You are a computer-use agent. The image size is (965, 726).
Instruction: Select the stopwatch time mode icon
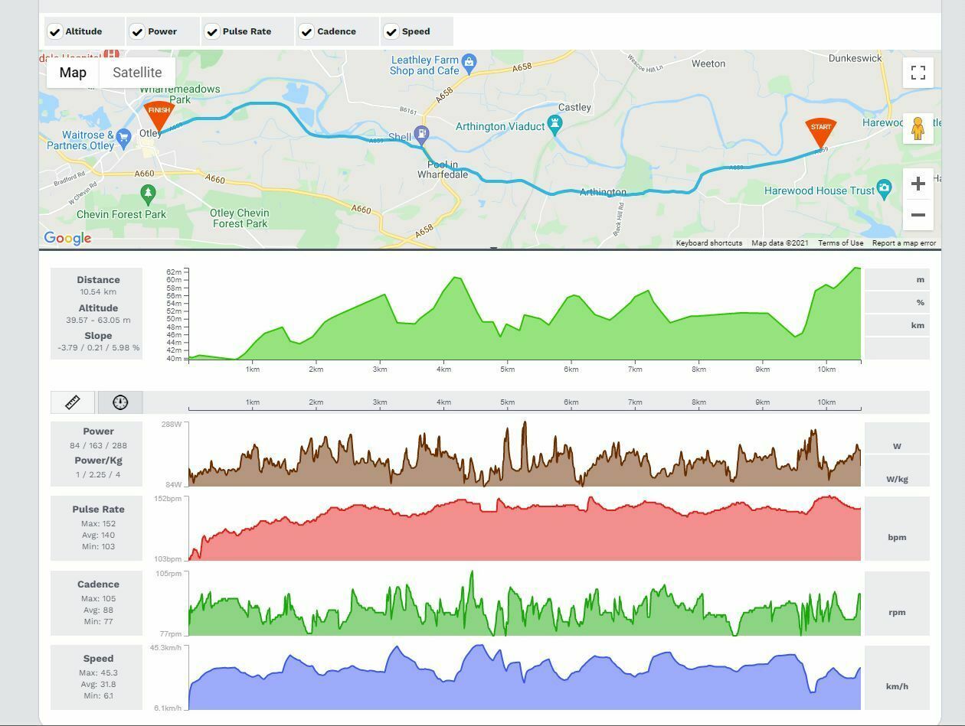pos(120,402)
